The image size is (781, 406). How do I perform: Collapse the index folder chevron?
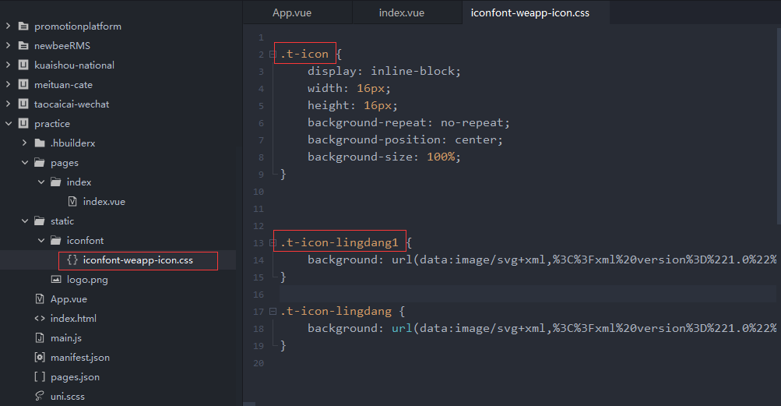tap(40, 182)
